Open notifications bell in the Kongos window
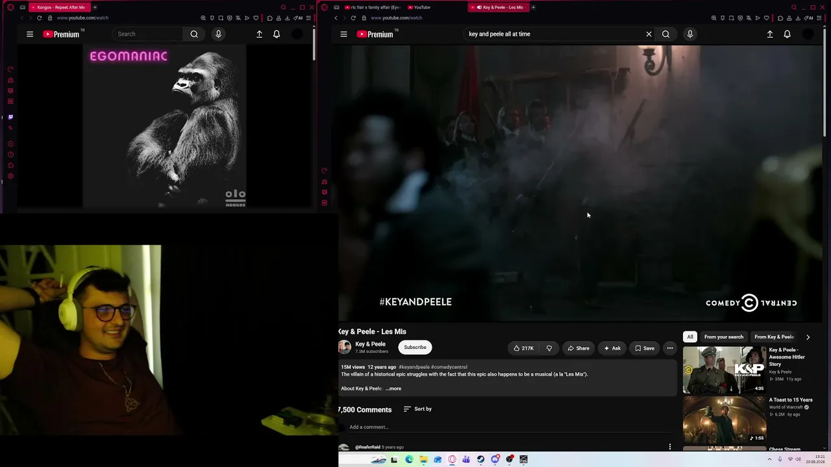 tap(277, 34)
